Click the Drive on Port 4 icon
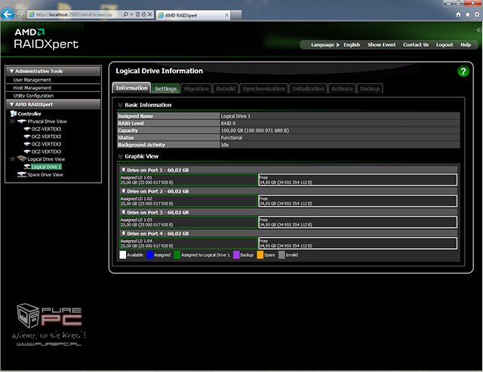 124,233
